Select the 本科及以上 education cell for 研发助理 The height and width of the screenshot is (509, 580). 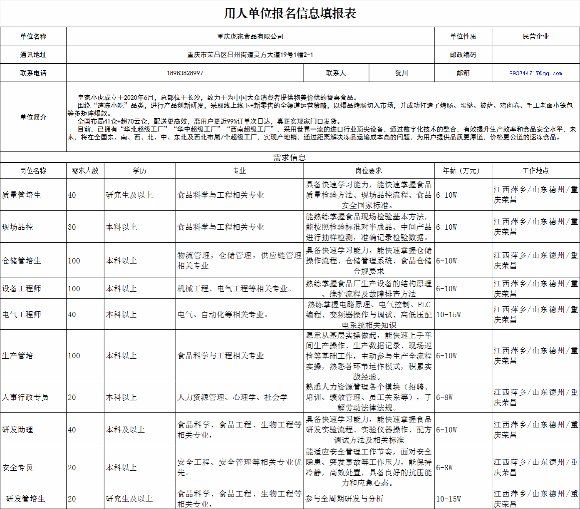tap(140, 430)
